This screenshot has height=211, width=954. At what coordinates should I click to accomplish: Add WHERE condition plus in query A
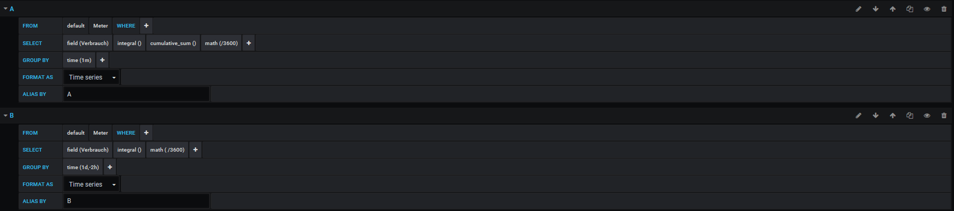click(x=146, y=26)
